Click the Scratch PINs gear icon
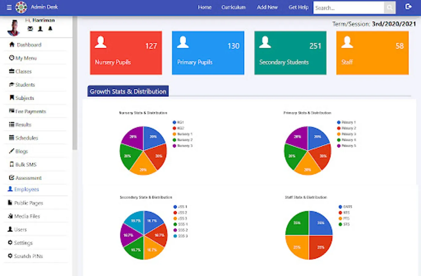Image resolution: width=421 pixels, height=276 pixels. click(10, 255)
